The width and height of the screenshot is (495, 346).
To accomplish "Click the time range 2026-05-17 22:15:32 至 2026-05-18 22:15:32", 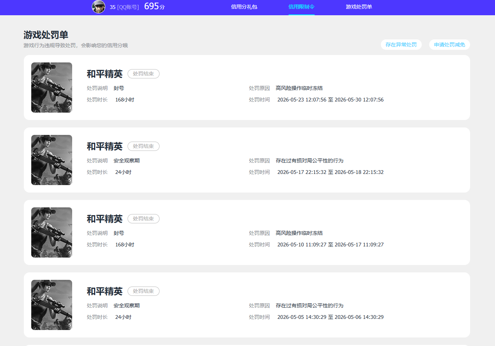I will (331, 172).
